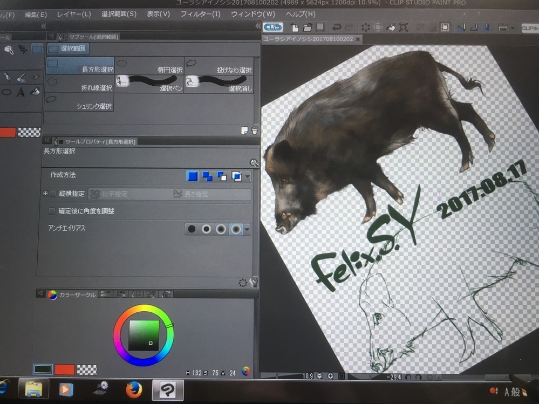
Task: Open the 作成方法 mode dropdown arrow
Action: coord(246,176)
